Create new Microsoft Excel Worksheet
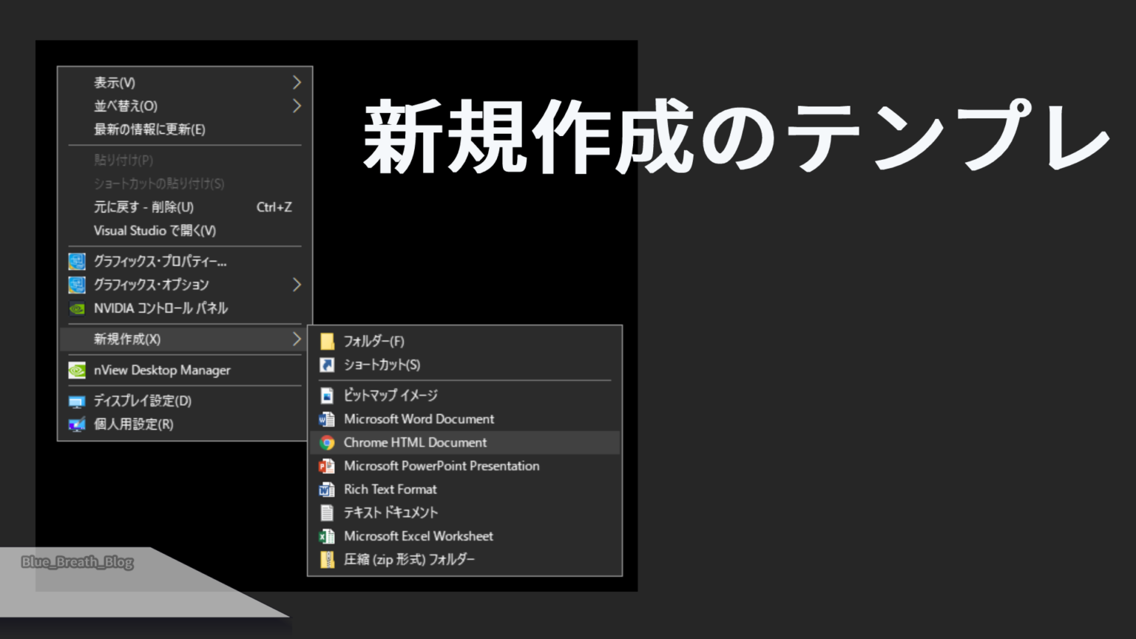Screen dimensions: 1136x639 (x=464, y=536)
